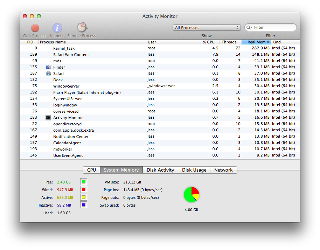Select the Flash Player plug-in process
Screen dimensions: 320x250
[160, 92]
